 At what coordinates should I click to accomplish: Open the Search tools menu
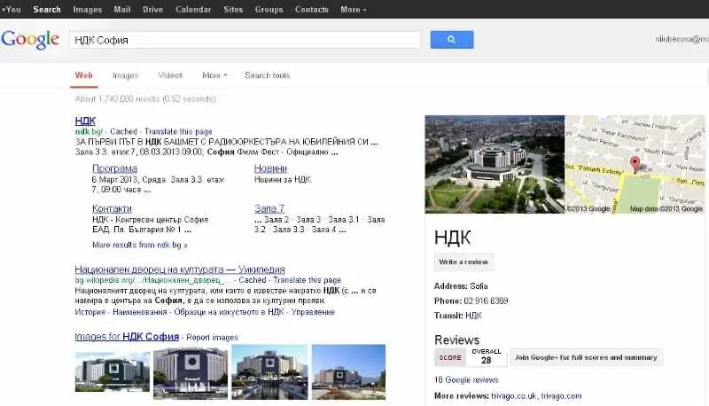268,75
